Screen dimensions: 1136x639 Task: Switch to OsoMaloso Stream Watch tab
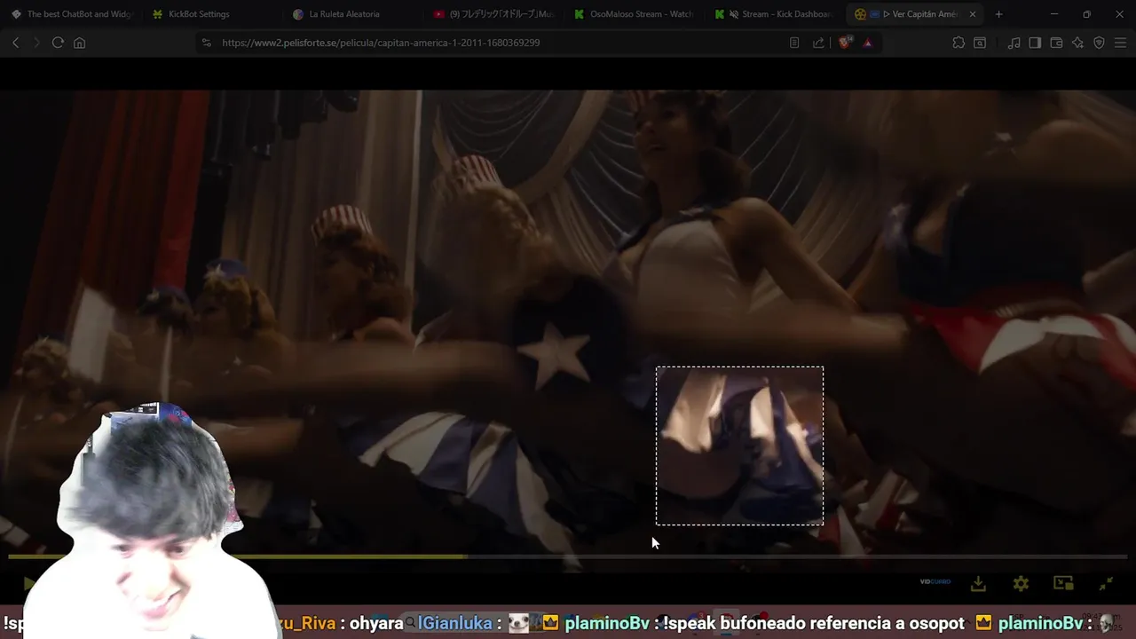point(635,14)
